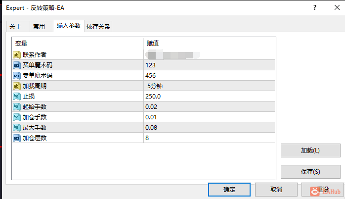
Task: Click the integer icon beside 卖单魔术码
Action: pos(17,76)
